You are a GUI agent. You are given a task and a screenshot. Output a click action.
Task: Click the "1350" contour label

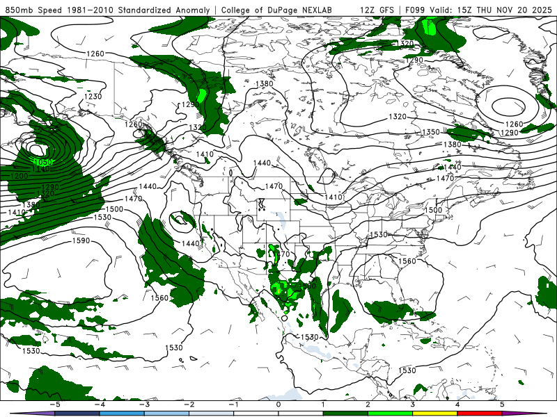tap(431, 132)
